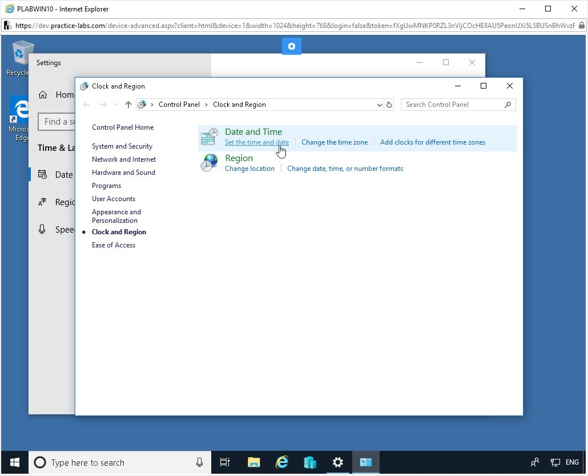Click Control Panel breadcrumb segment
Image resolution: width=588 pixels, height=476 pixels.
click(x=179, y=105)
